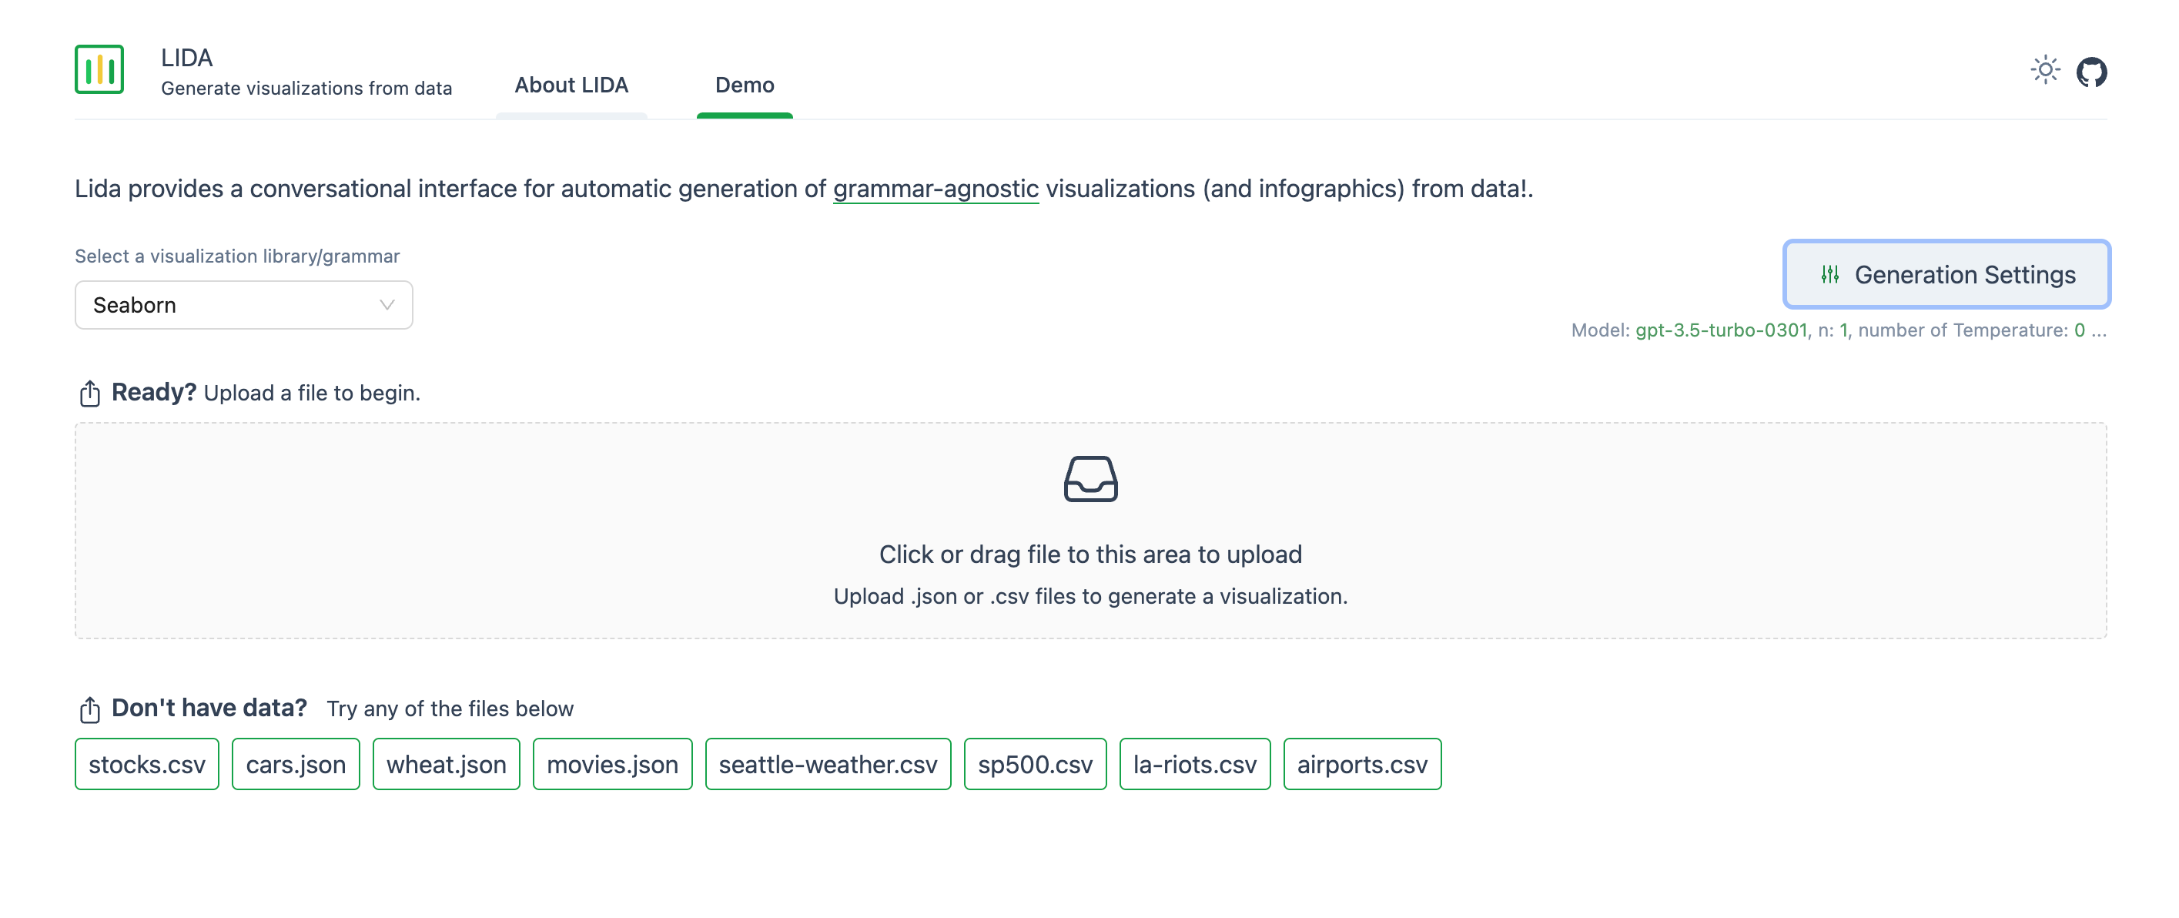
Task: Pick the wheat.json sample file
Action: point(446,764)
